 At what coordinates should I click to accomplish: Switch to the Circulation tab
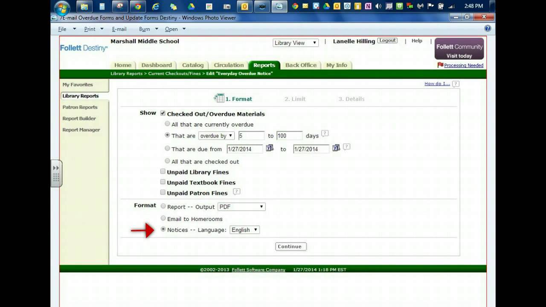click(229, 65)
